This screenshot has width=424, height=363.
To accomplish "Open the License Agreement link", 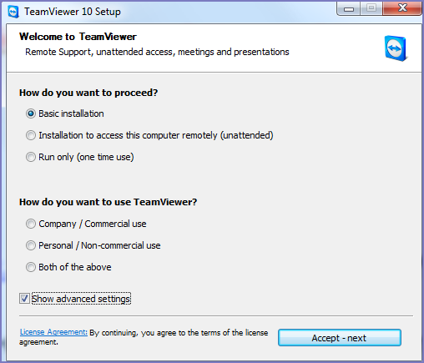I will [x=53, y=332].
